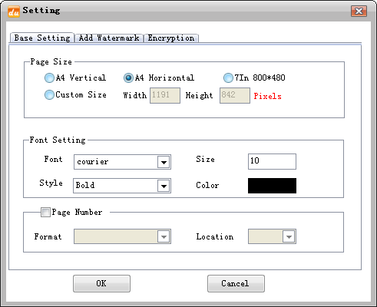
Task: Select the Custom Size radio button
Action: point(49,95)
